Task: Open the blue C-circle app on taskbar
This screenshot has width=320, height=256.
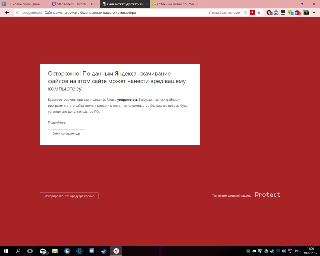Action: 79,251
